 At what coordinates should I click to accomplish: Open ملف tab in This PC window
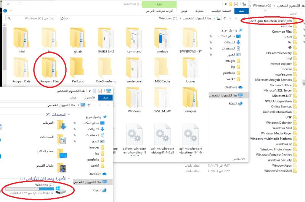coord(106,98)
